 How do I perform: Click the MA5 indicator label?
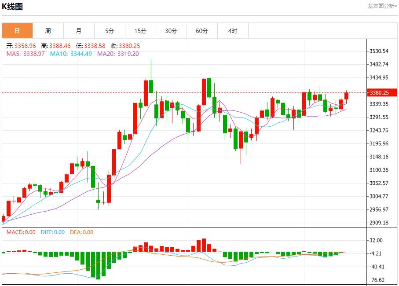26,54
